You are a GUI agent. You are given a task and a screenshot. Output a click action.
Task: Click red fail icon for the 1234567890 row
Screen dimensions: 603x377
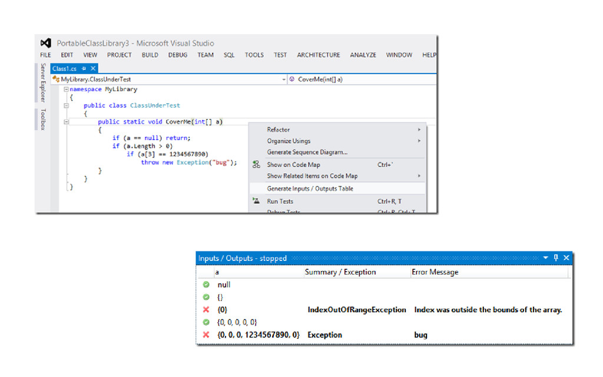coord(207,335)
